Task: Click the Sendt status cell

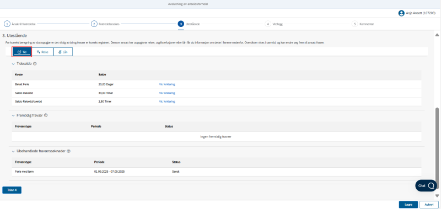Action: pyautogui.click(x=176, y=172)
